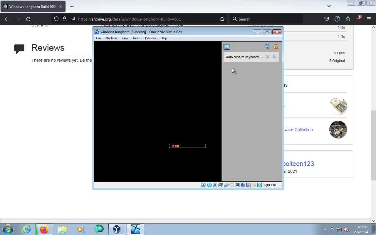Click the archive.org URL address bar
The width and height of the screenshot is (376, 235).
coord(140,19)
